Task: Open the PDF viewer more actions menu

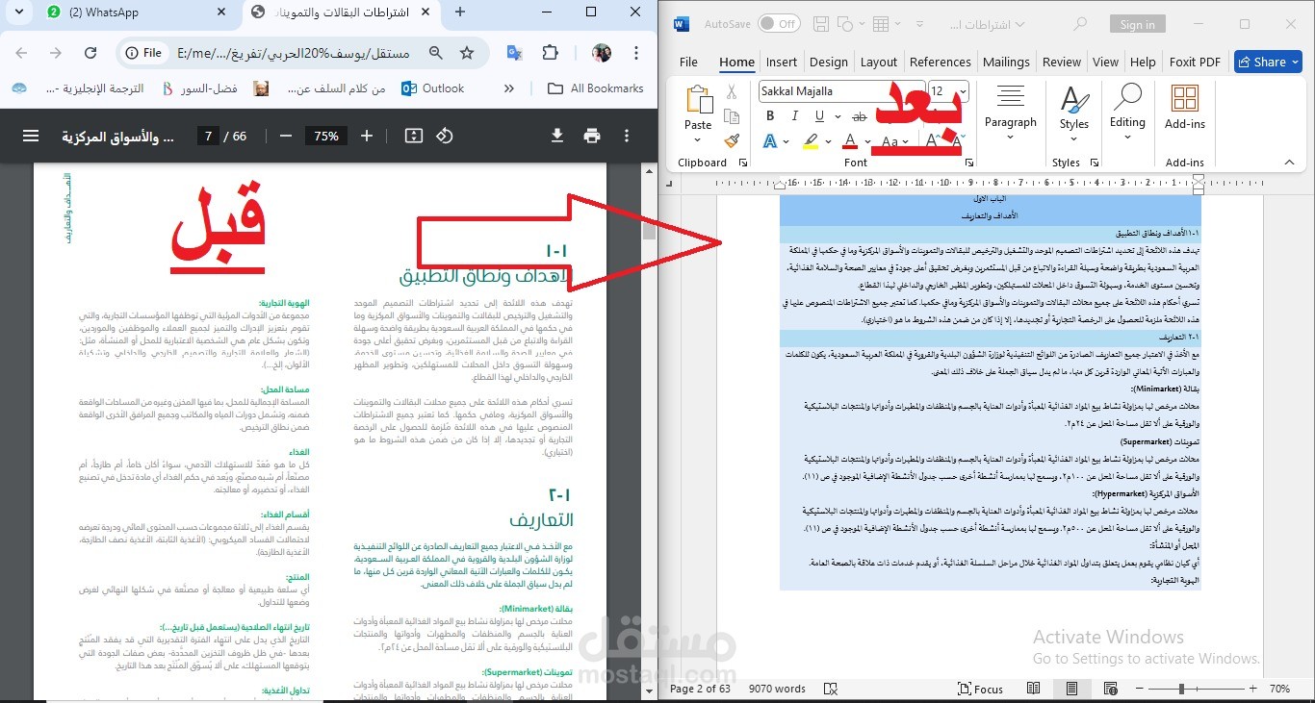Action: pyautogui.click(x=627, y=136)
